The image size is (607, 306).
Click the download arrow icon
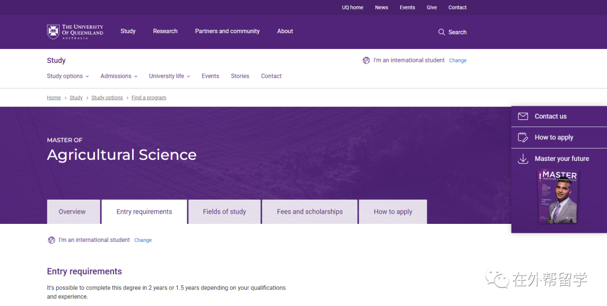[523, 159]
